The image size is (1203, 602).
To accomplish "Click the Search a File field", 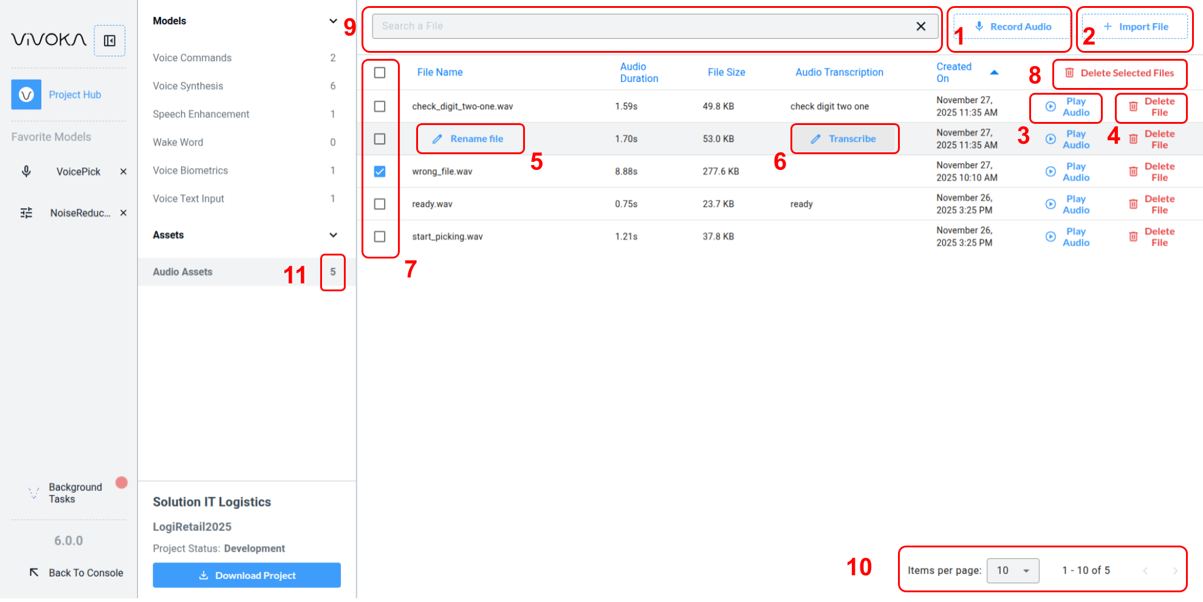I will pyautogui.click(x=644, y=26).
